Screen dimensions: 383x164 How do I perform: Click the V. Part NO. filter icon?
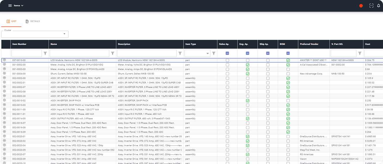coord(360,53)
